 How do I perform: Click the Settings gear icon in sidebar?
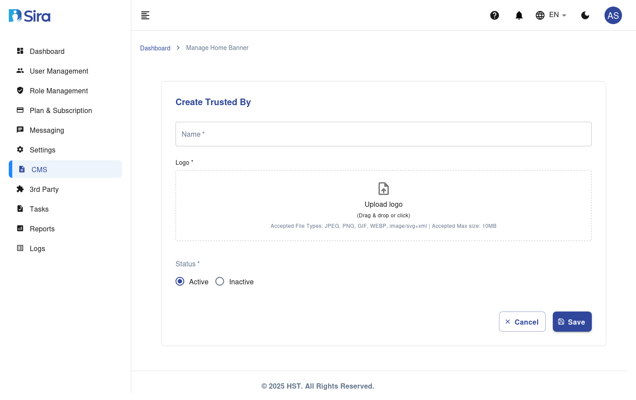(x=20, y=150)
